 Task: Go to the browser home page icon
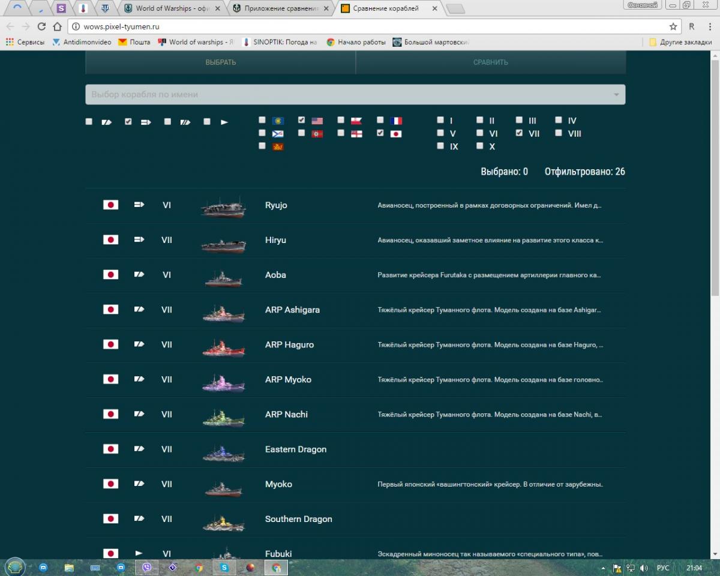tap(57, 26)
